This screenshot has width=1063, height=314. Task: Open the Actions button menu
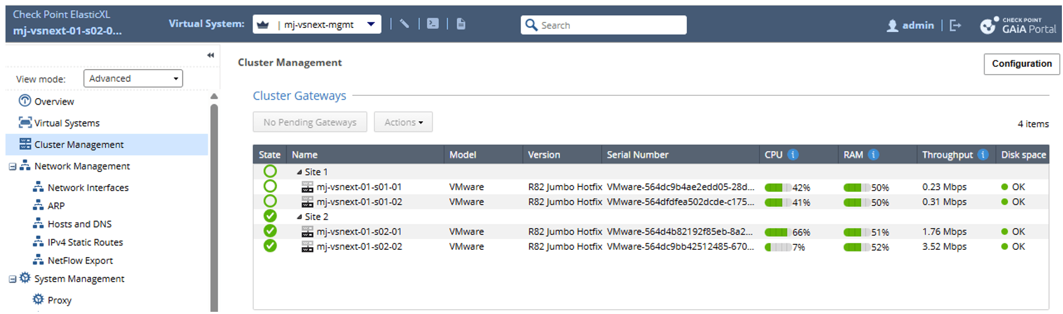[403, 122]
